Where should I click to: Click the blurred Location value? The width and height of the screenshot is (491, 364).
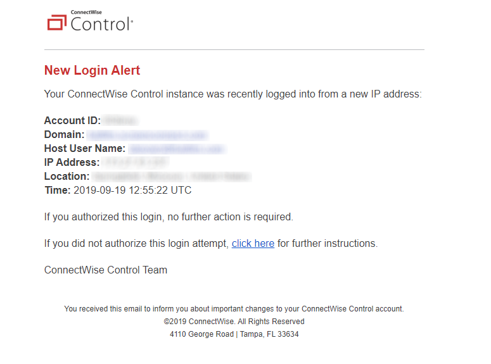172,177
